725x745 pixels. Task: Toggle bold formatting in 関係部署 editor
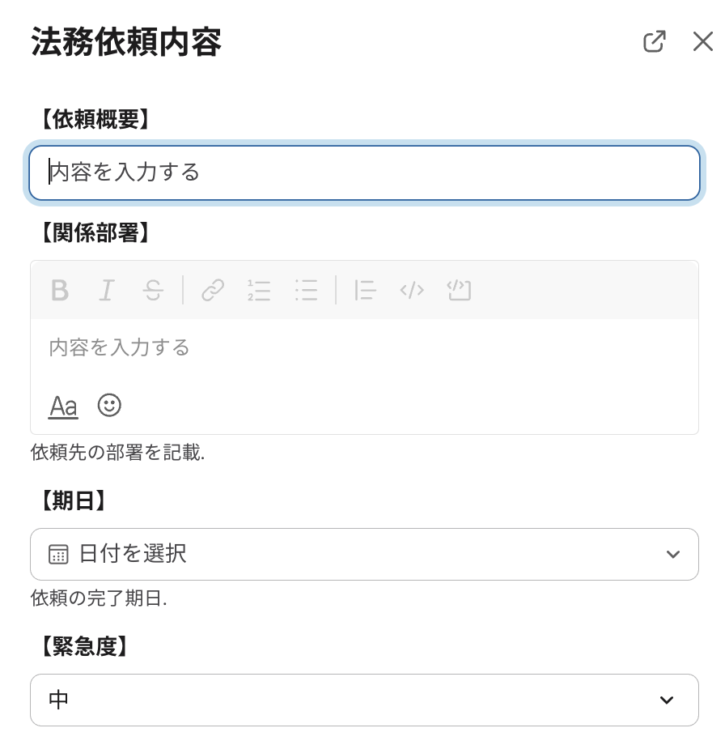click(59, 290)
